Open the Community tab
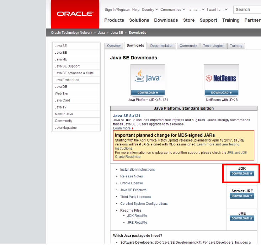Image resolution: width=261 pixels, height=245 pixels. 188,46
